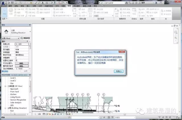
Task: Click 关闭(C) button in Autodesk dialog
Action: (119, 71)
